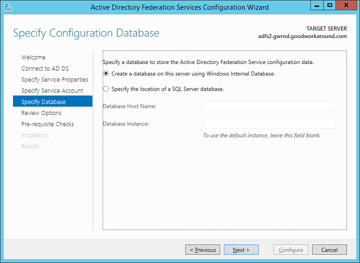Select Windows Internal Database radio option

click(105, 73)
